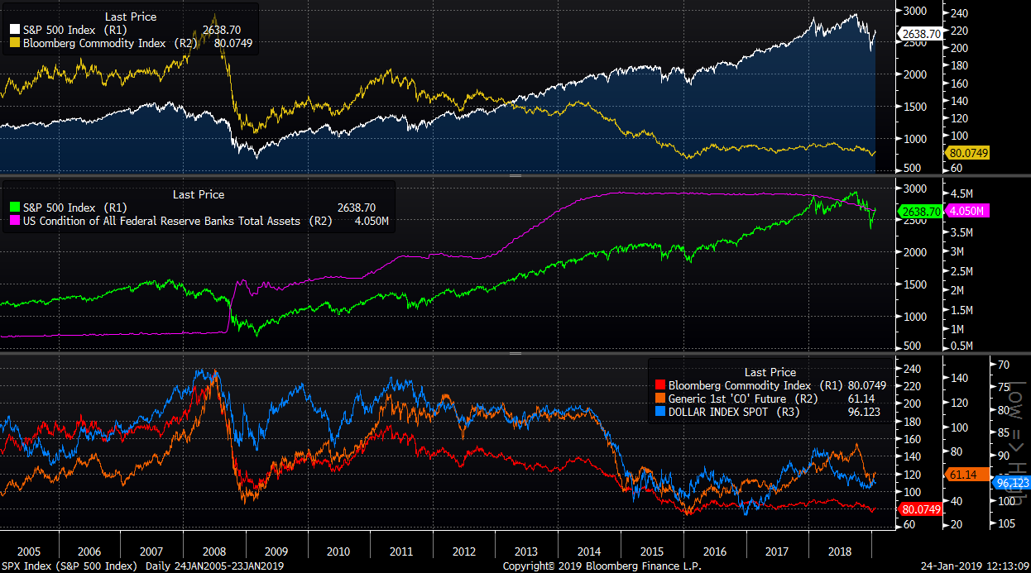This screenshot has width=1031, height=573.
Task: Click the white S&P 500 Index legend swatch
Action: pos(14,30)
